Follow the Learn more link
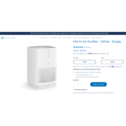This screenshot has height=126, width=126. [x=118, y=67]
